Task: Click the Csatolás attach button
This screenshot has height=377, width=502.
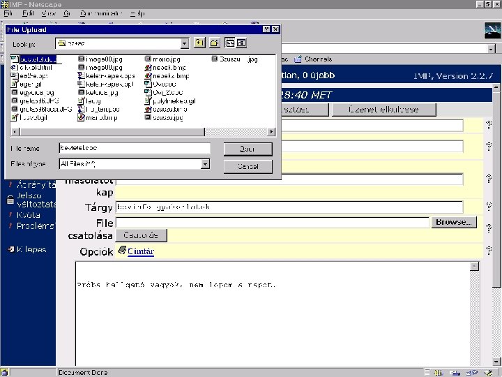Action: (x=141, y=235)
